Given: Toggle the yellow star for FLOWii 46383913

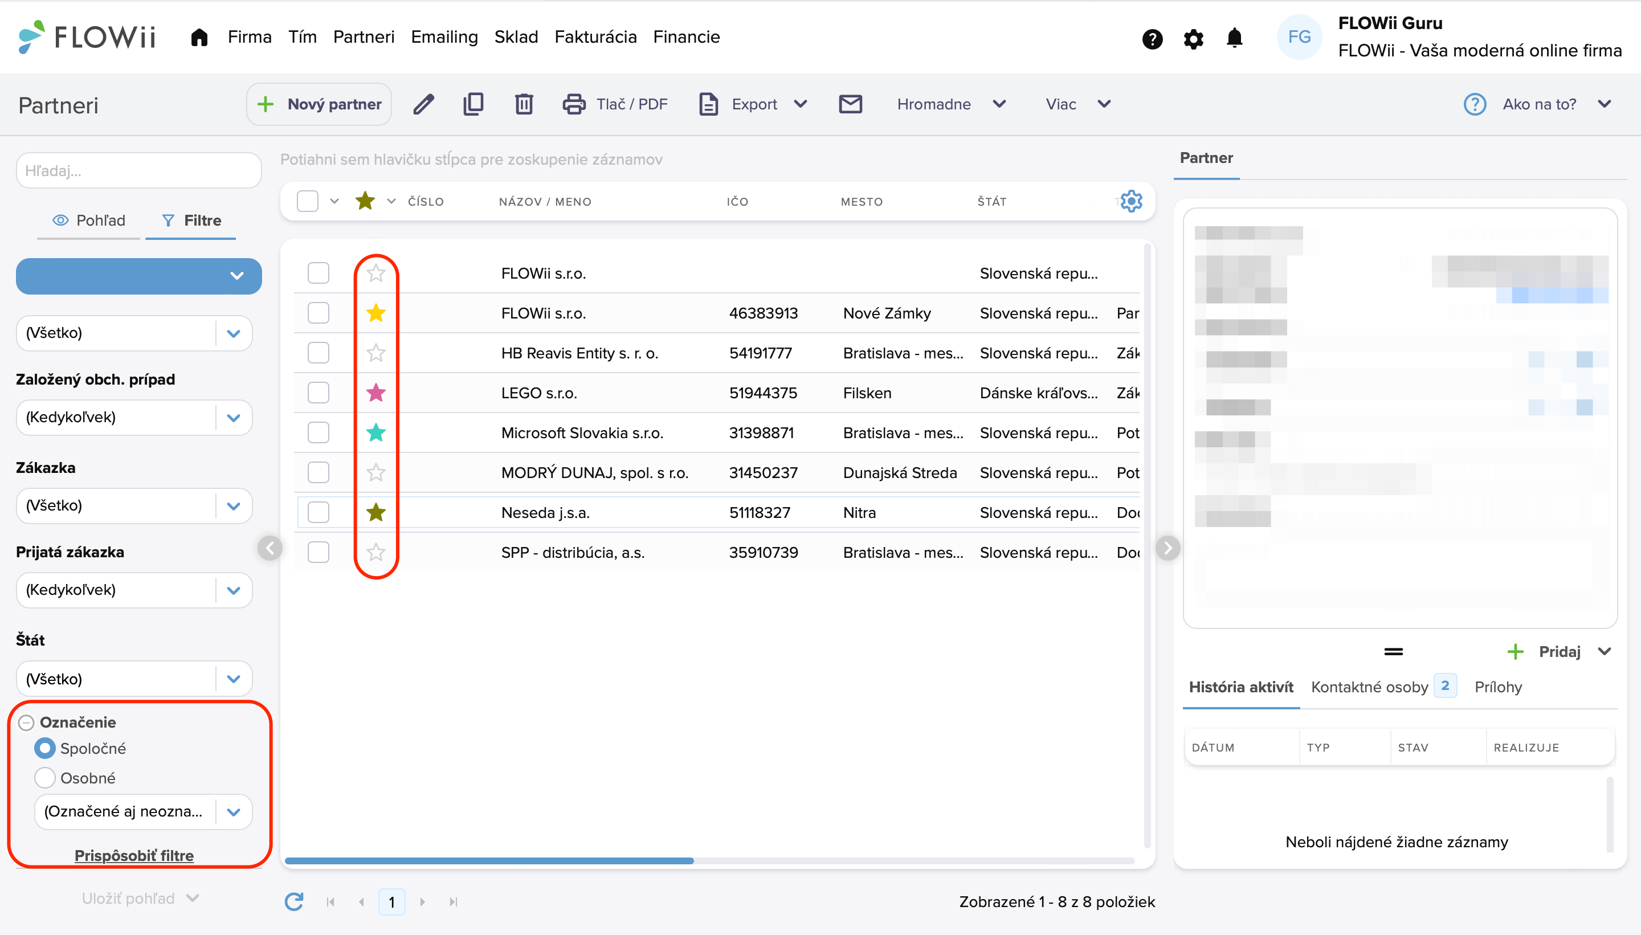Looking at the screenshot, I should coord(375,313).
